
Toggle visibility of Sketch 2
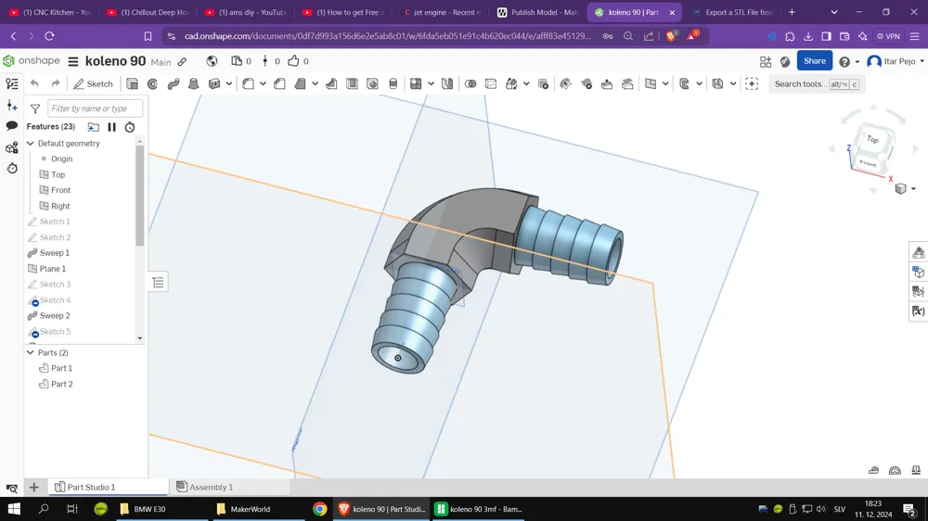[32, 237]
